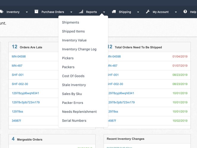Open the Shipping dropdown caret
Image resolution: width=197 pixels, height=148 pixels.
coord(138,12)
